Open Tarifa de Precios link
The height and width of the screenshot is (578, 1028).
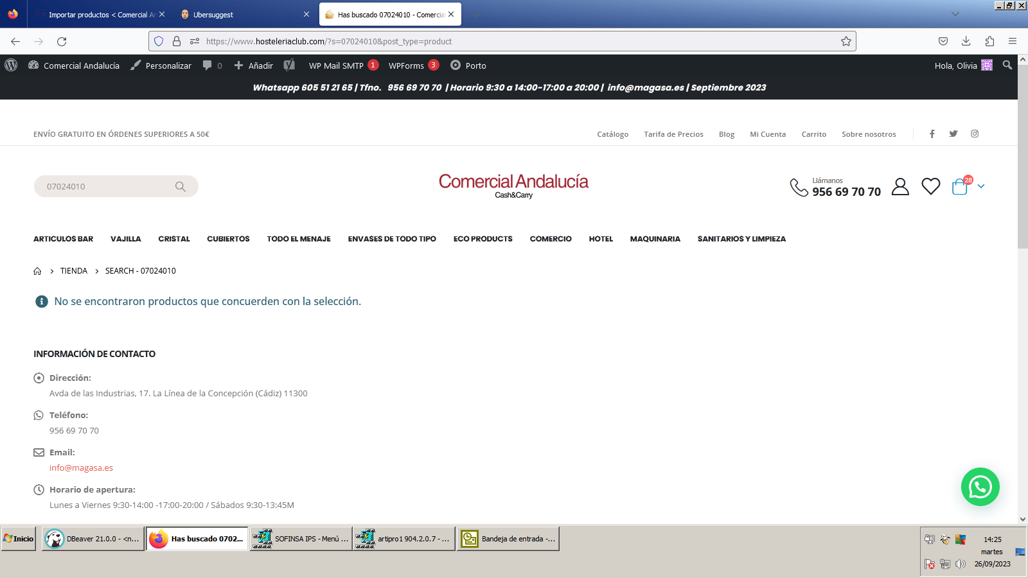(673, 134)
